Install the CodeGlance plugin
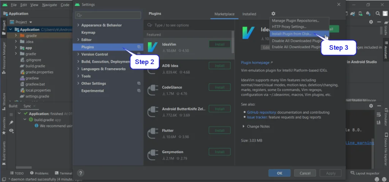389x182 pixels. click(x=220, y=87)
